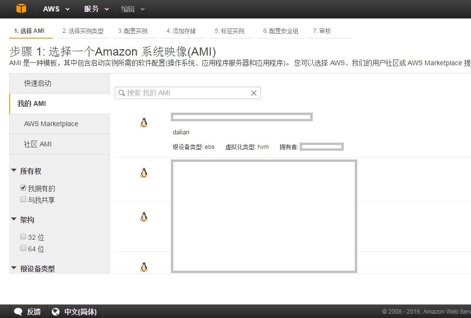Screen dimensions: 471x318
Task: Change language via 中文(简体) button
Action: (x=80, y=312)
